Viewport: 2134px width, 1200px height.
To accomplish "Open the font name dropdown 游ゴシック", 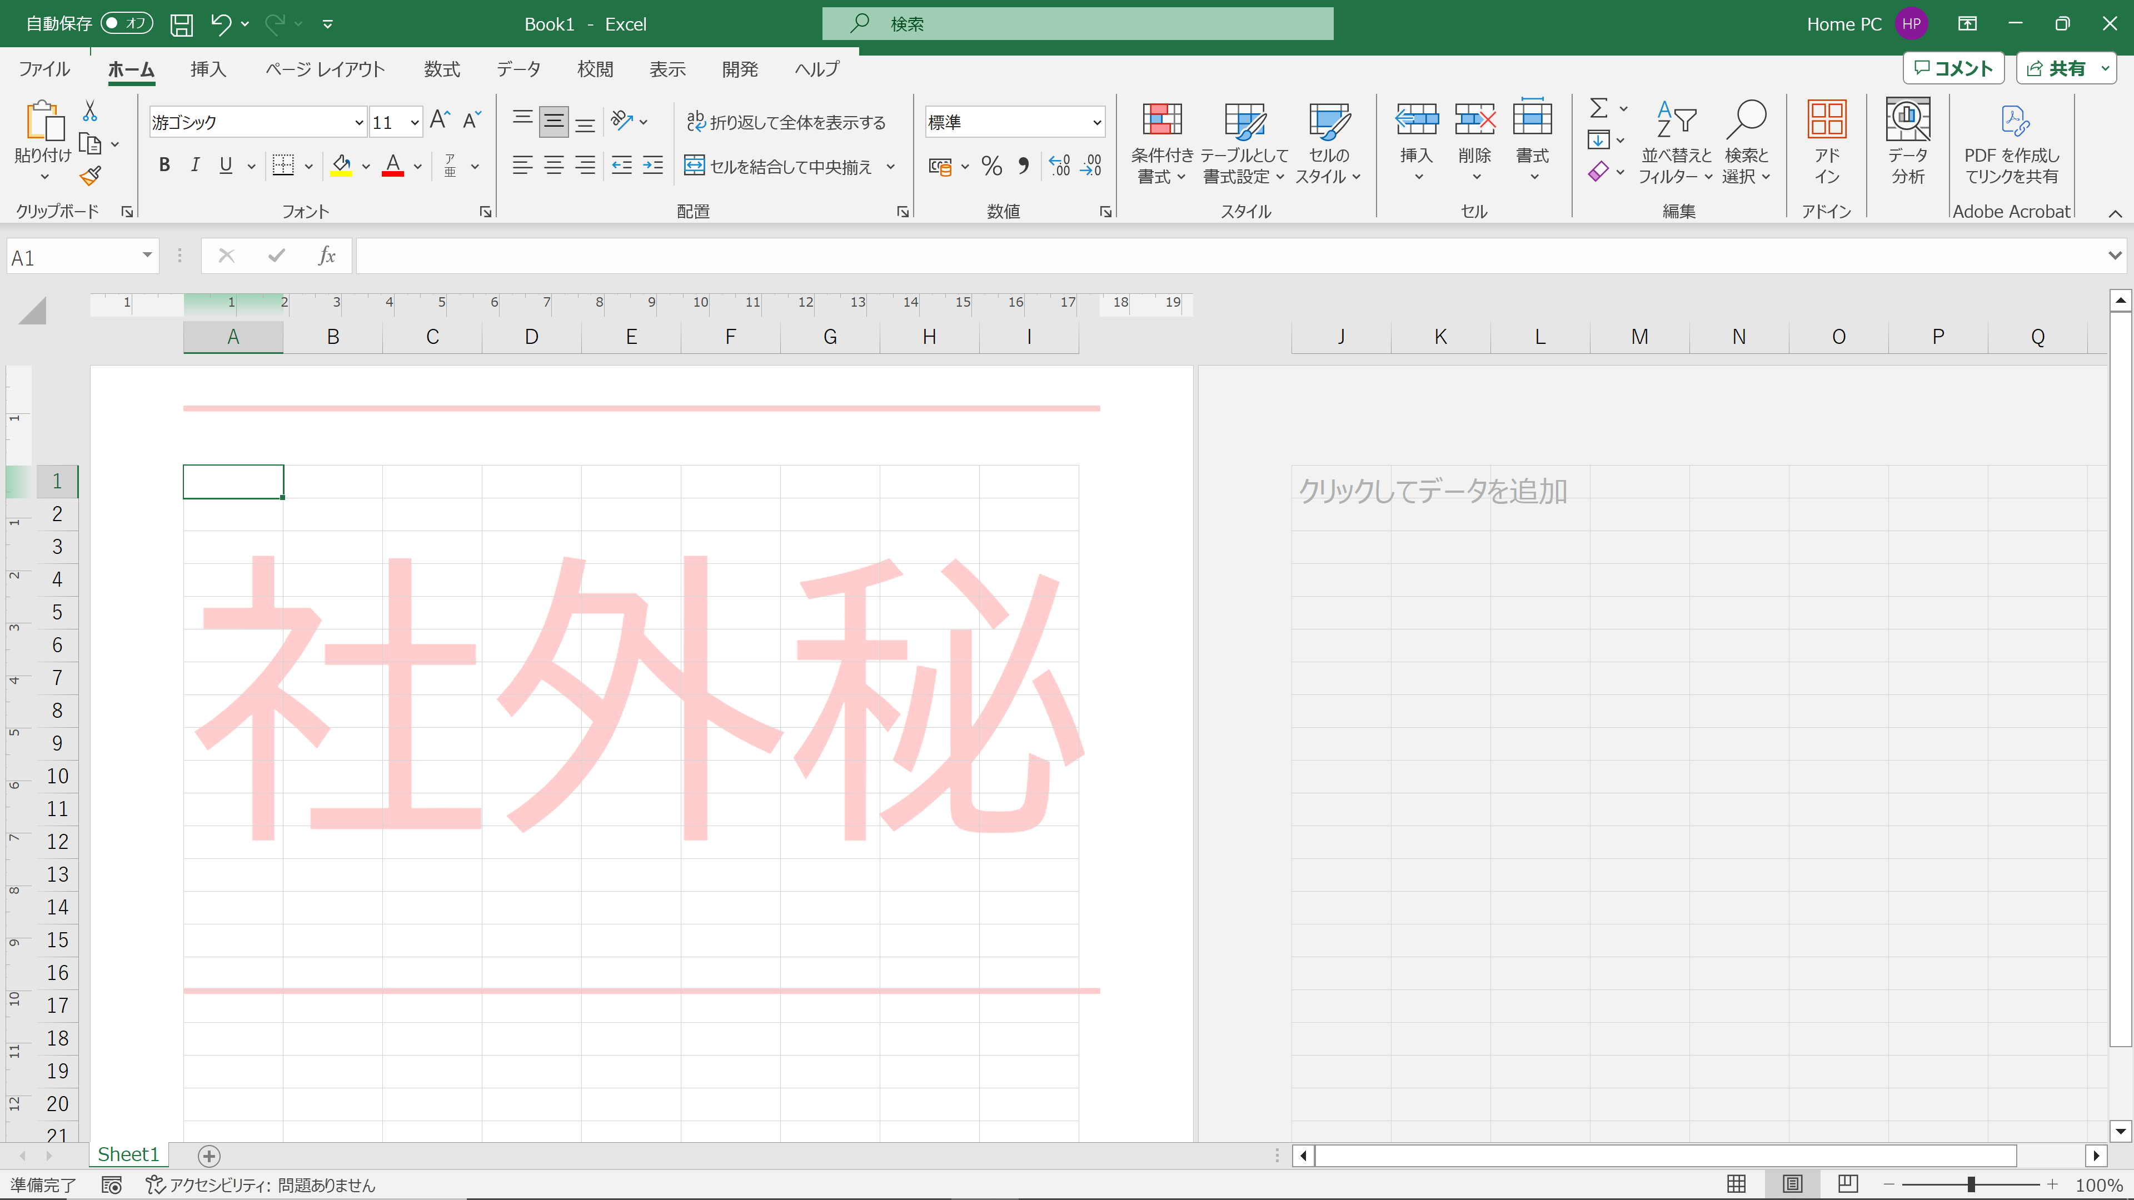I will click(358, 123).
